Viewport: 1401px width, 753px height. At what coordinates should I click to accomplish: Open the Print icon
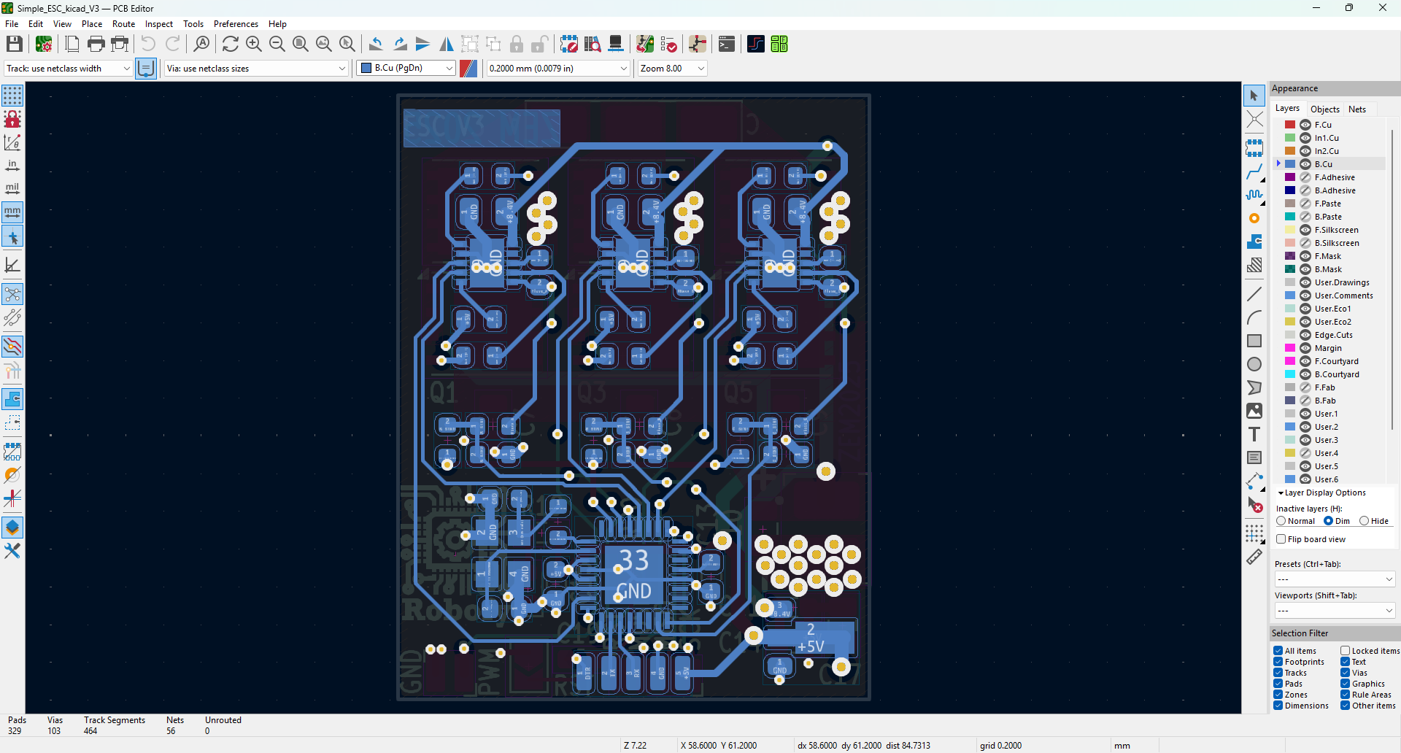96,45
